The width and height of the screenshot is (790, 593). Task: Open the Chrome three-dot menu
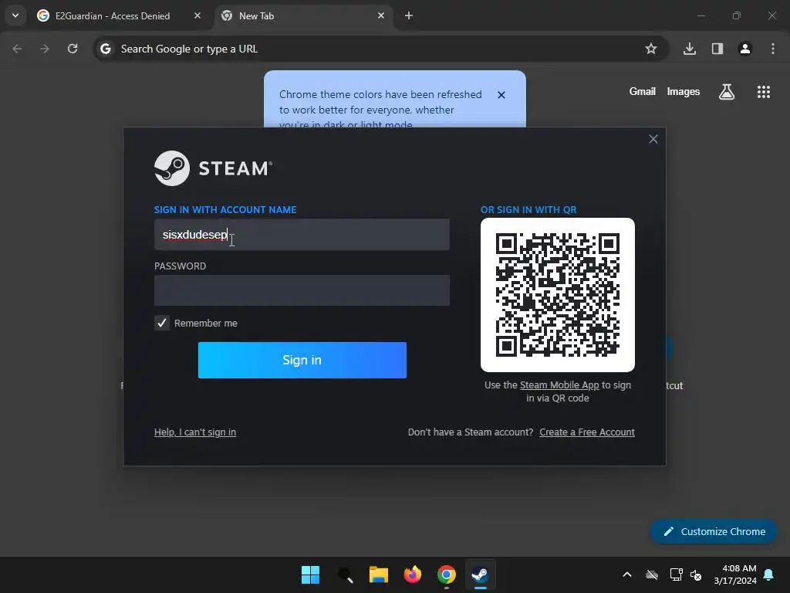pos(773,49)
